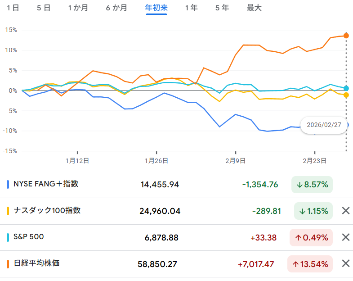Click the 2026/02/27 date tooltip
353x281 pixels.
click(323, 125)
